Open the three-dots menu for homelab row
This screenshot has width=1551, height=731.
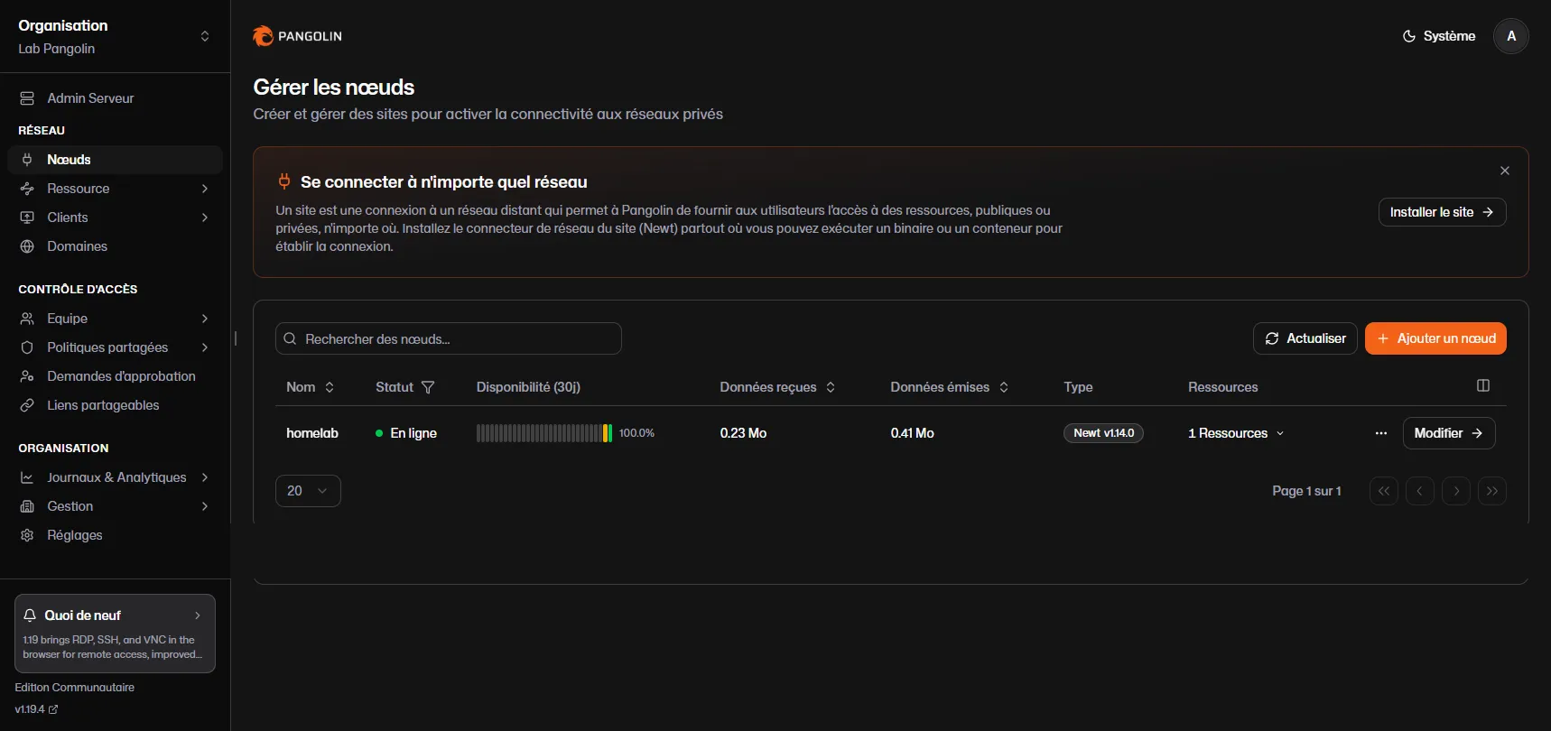tap(1381, 433)
